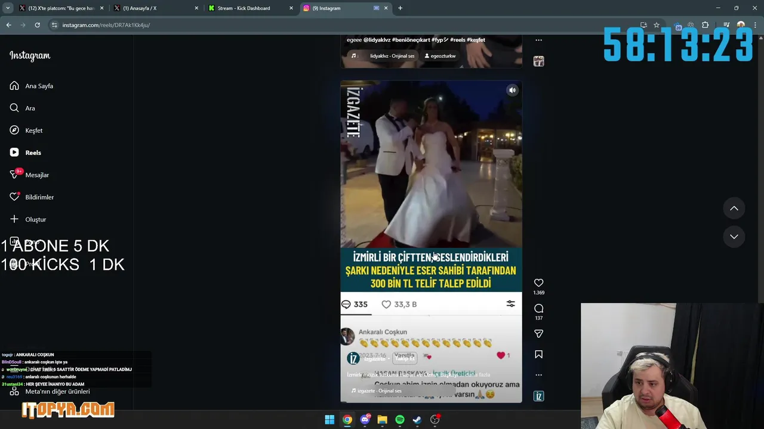Image resolution: width=764 pixels, height=429 pixels.
Task: View site information icon
Action: pos(54,25)
